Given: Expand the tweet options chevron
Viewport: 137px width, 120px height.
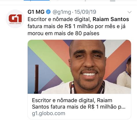Looking at the screenshot, I should pyautogui.click(x=129, y=12).
